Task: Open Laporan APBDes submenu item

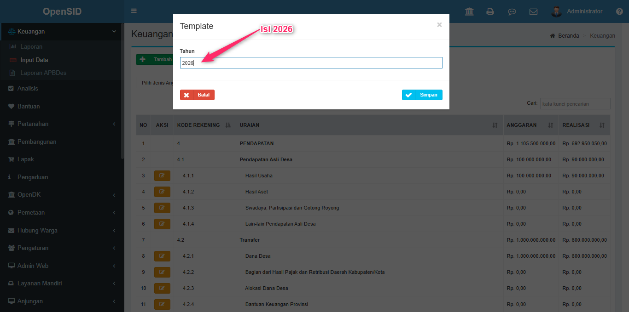Action: tap(43, 73)
